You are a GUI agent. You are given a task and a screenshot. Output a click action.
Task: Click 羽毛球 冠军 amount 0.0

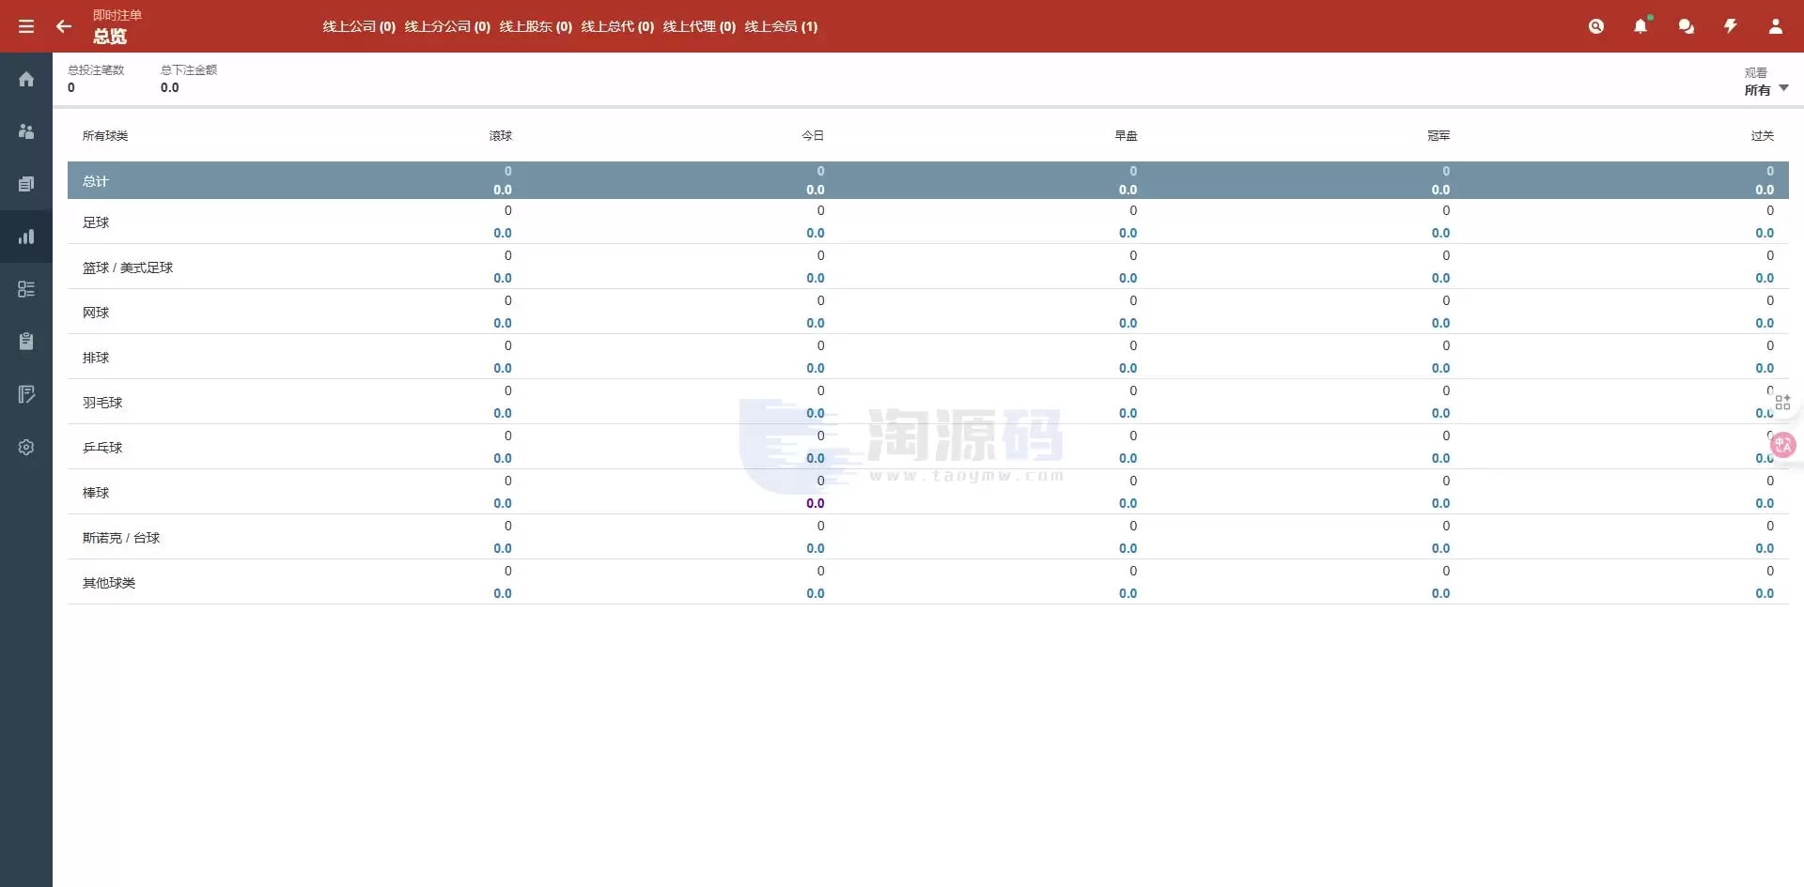1440,413
